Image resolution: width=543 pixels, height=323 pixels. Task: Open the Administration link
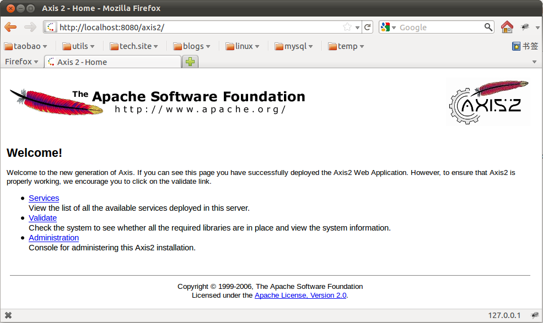(x=53, y=238)
